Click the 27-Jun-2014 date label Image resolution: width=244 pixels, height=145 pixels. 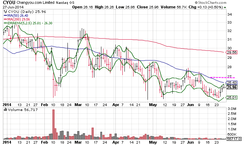pyautogui.click(x=13, y=7)
